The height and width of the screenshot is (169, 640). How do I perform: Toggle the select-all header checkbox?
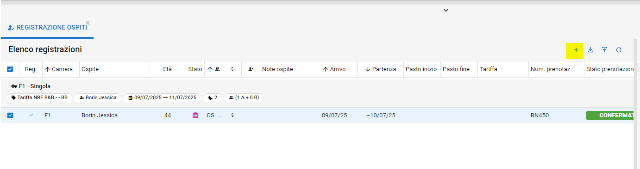click(10, 69)
